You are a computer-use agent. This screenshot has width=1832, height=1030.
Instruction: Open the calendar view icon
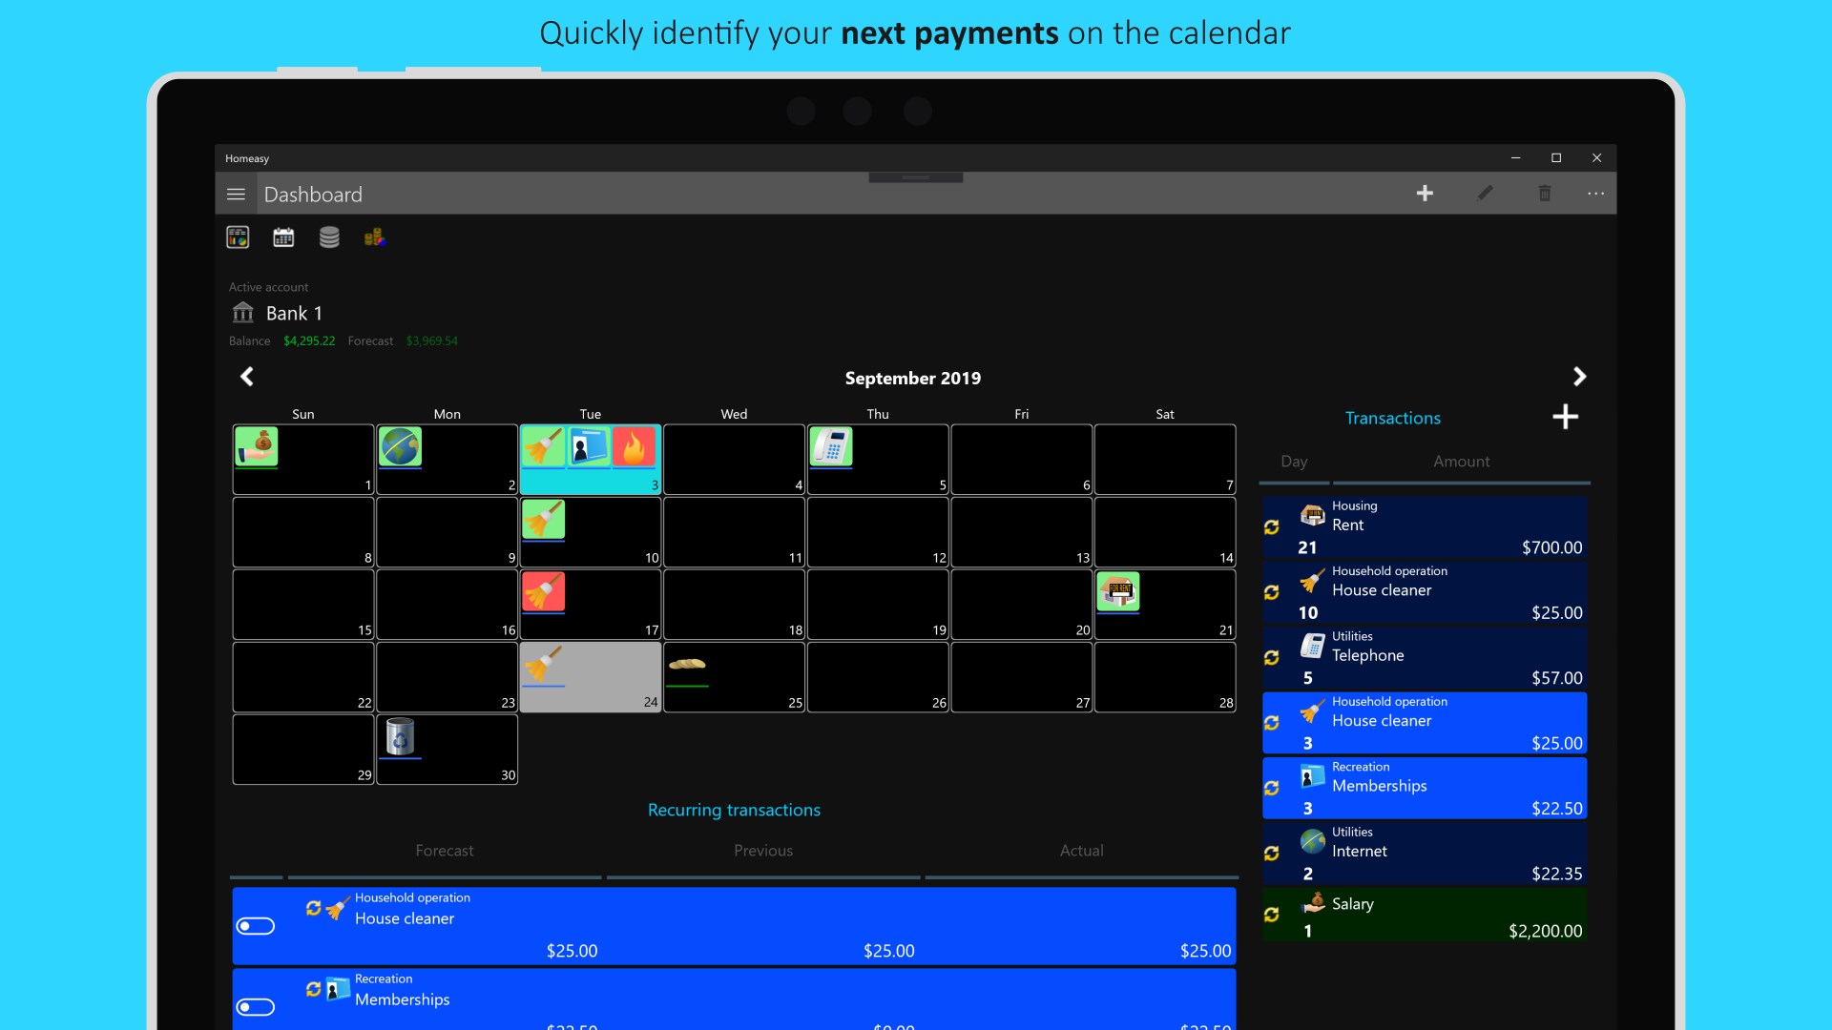[x=283, y=237]
